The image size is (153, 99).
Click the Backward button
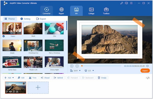click(x=88, y=78)
